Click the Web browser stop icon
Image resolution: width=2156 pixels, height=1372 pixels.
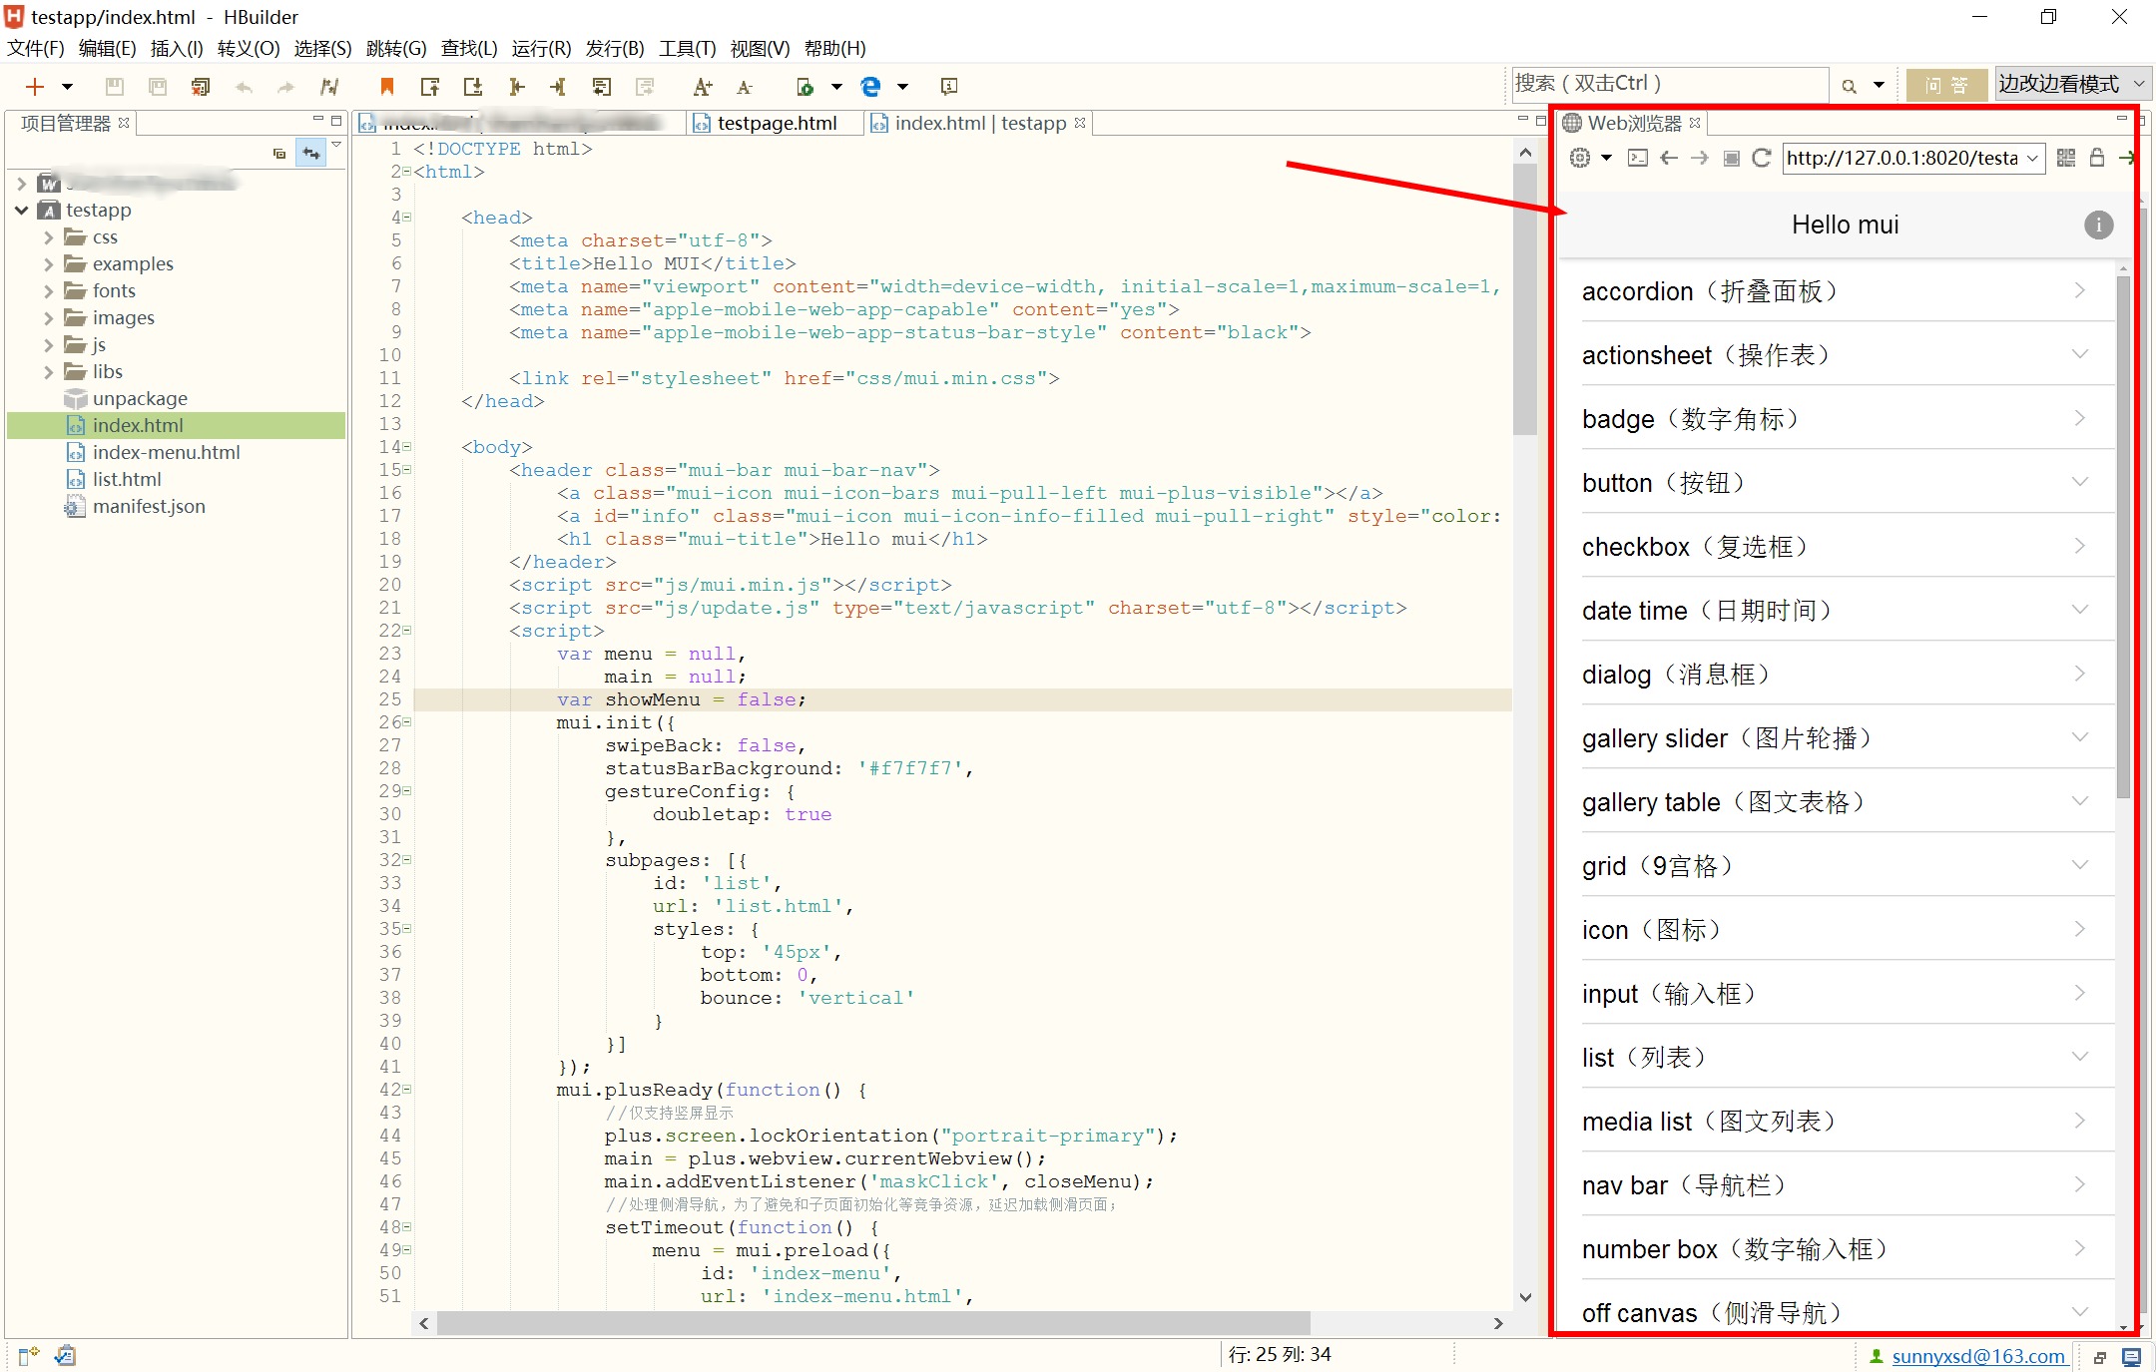tap(1732, 158)
